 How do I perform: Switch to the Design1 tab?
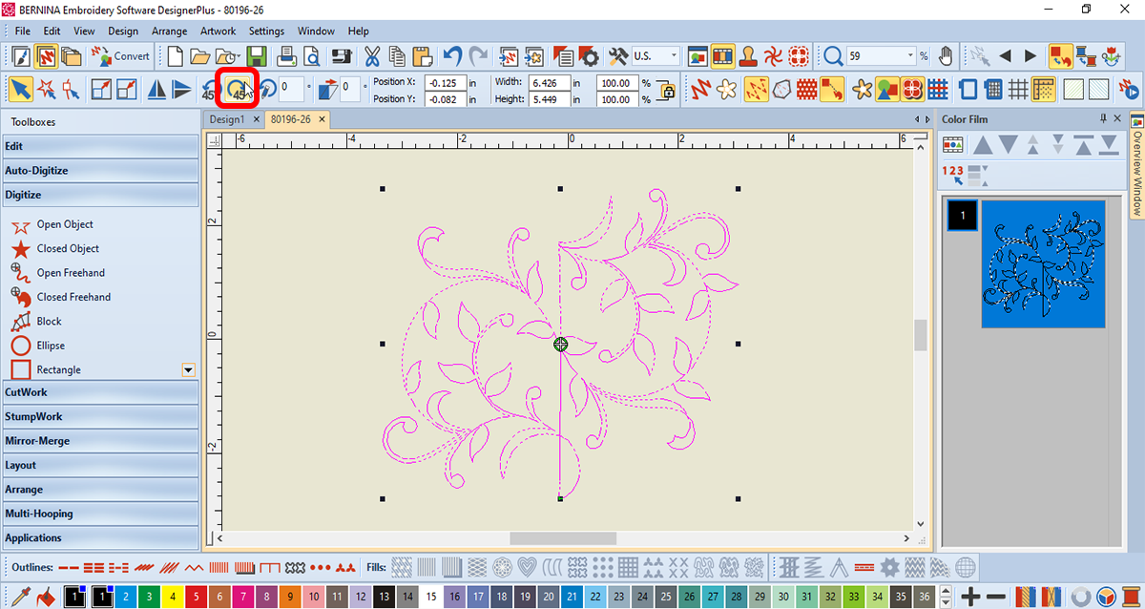pos(227,119)
